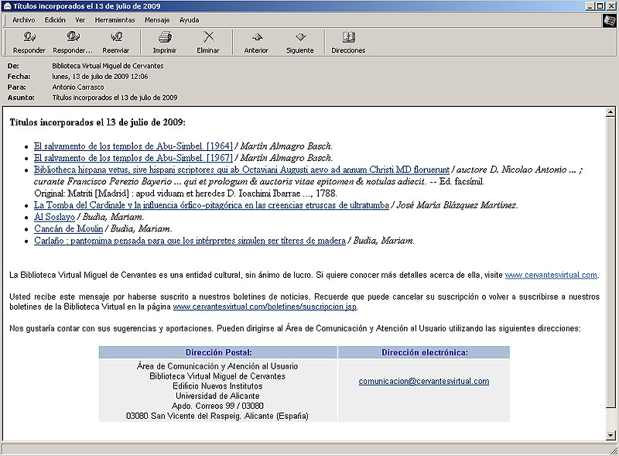Delete the message with Eliminar icon
The image size is (619, 456).
click(x=208, y=37)
